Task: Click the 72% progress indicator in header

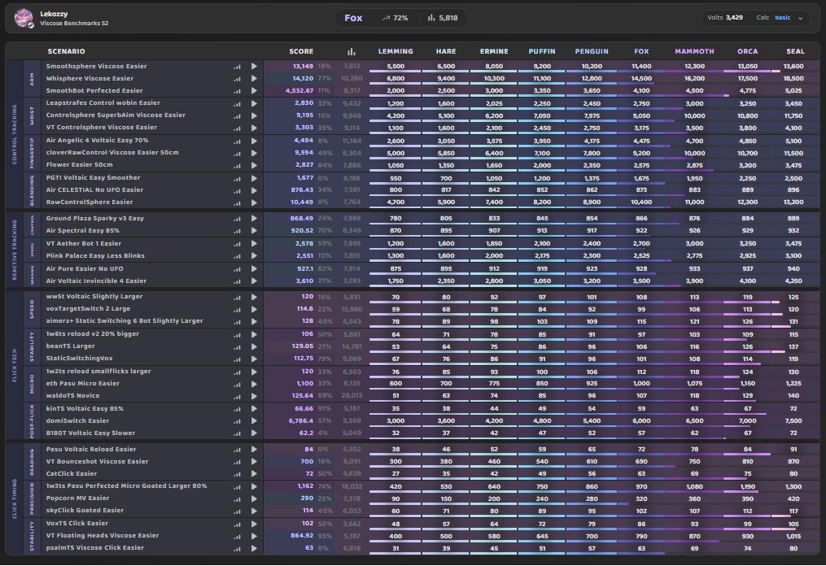Action: tap(395, 18)
